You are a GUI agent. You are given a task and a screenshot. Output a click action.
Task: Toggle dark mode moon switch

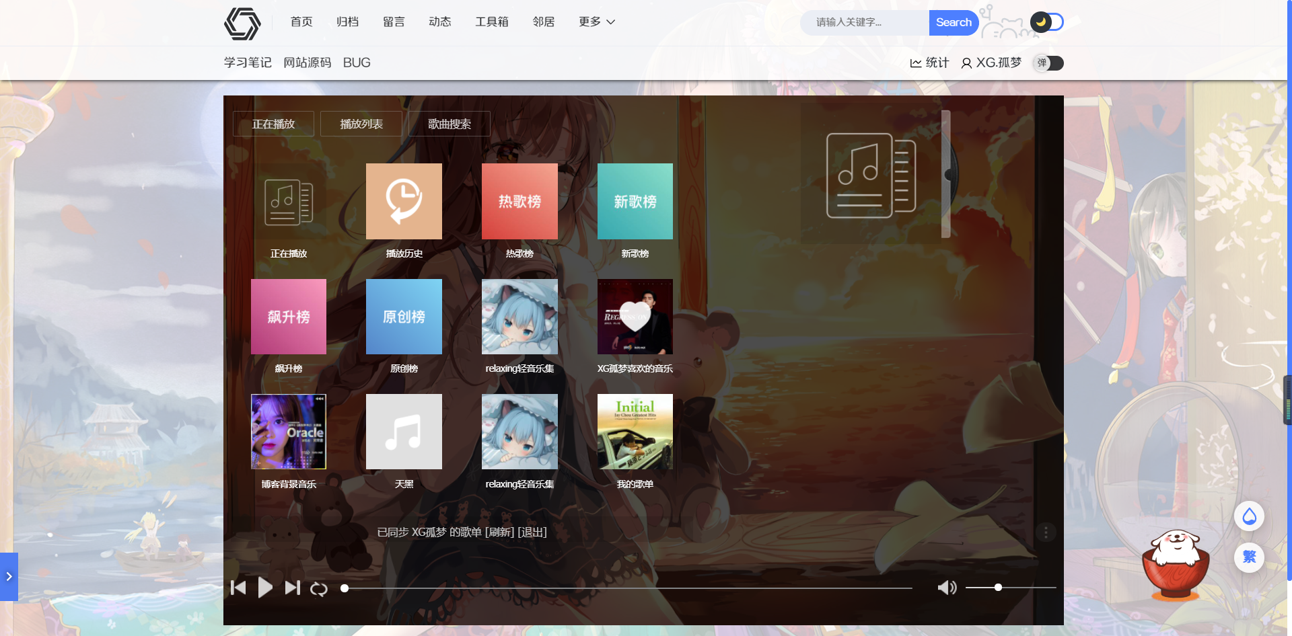tap(1047, 22)
